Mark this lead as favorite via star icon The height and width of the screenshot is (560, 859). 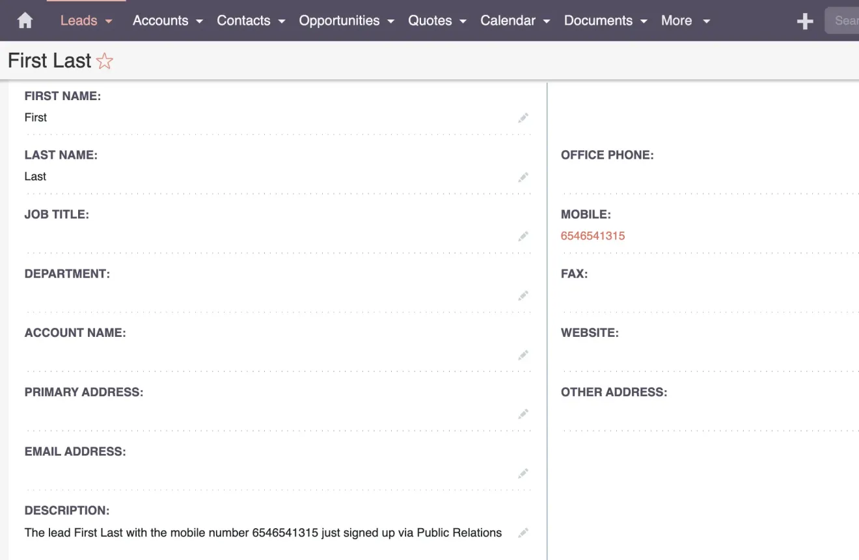[105, 61]
